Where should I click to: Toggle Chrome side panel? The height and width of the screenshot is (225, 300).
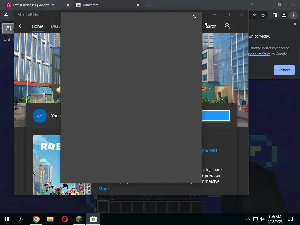(x=275, y=15)
